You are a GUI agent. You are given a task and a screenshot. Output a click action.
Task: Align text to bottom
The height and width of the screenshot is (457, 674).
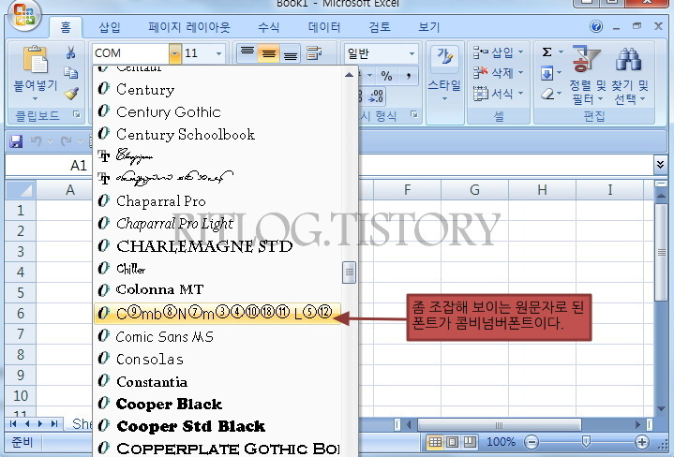291,53
